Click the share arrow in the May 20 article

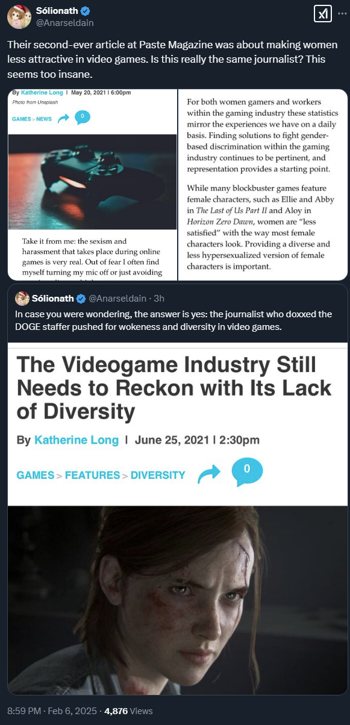[63, 119]
